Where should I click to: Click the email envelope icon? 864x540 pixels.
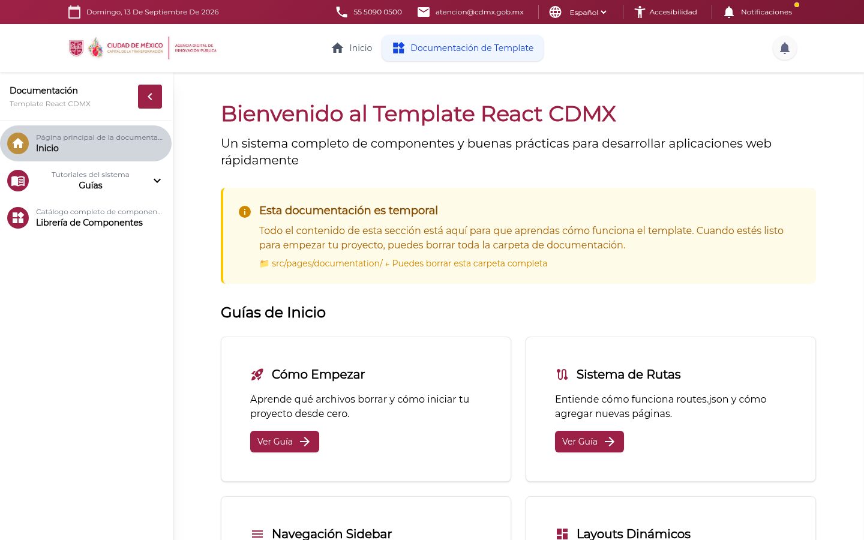424,12
